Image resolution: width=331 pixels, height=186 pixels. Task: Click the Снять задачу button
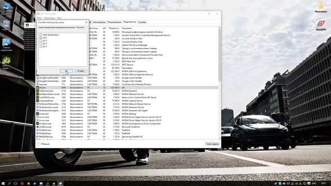213,144
